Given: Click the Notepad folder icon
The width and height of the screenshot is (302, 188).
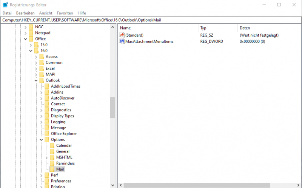Looking at the screenshot, I should (x=31, y=33).
